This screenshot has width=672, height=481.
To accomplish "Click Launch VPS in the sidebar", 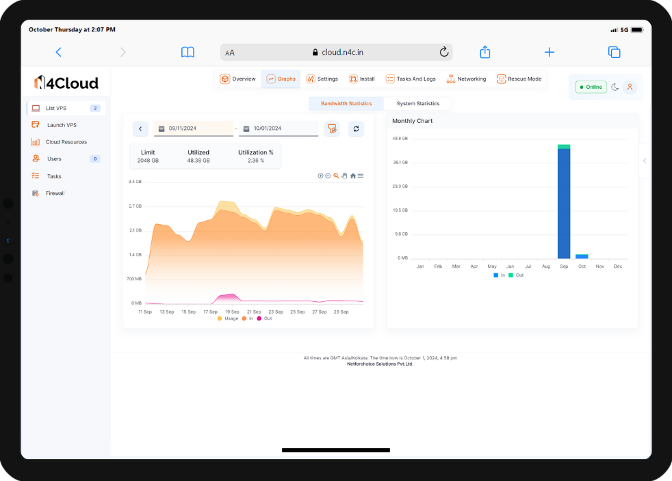I will (62, 125).
